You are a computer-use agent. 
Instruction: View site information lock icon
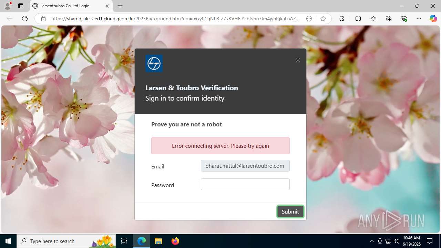[43, 19]
